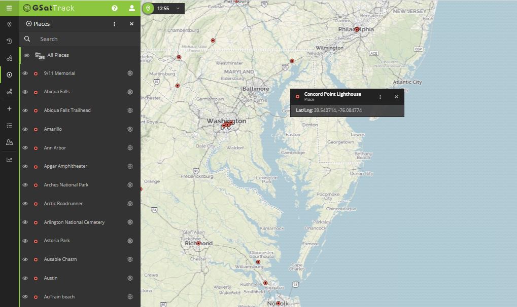The image size is (517, 307).
Task: Open the user account icon
Action: tap(131, 8)
